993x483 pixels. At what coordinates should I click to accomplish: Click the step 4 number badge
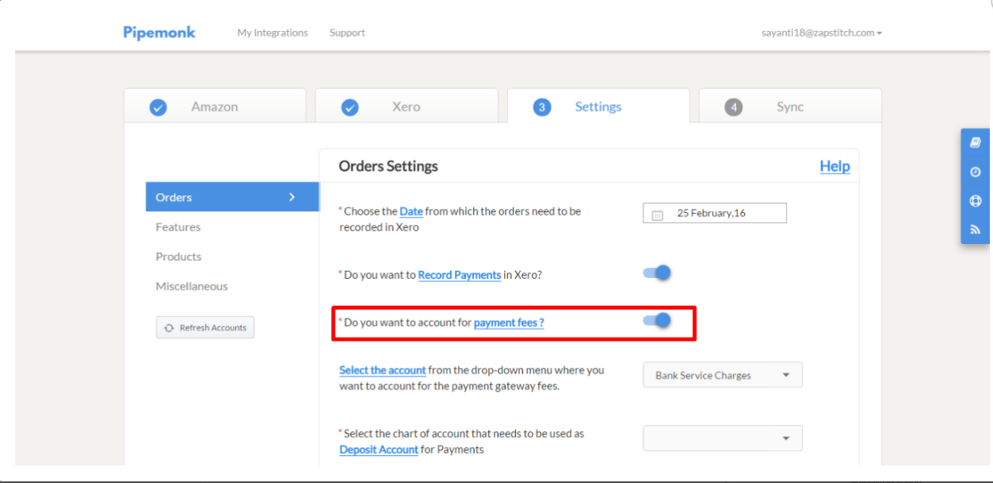coord(734,107)
